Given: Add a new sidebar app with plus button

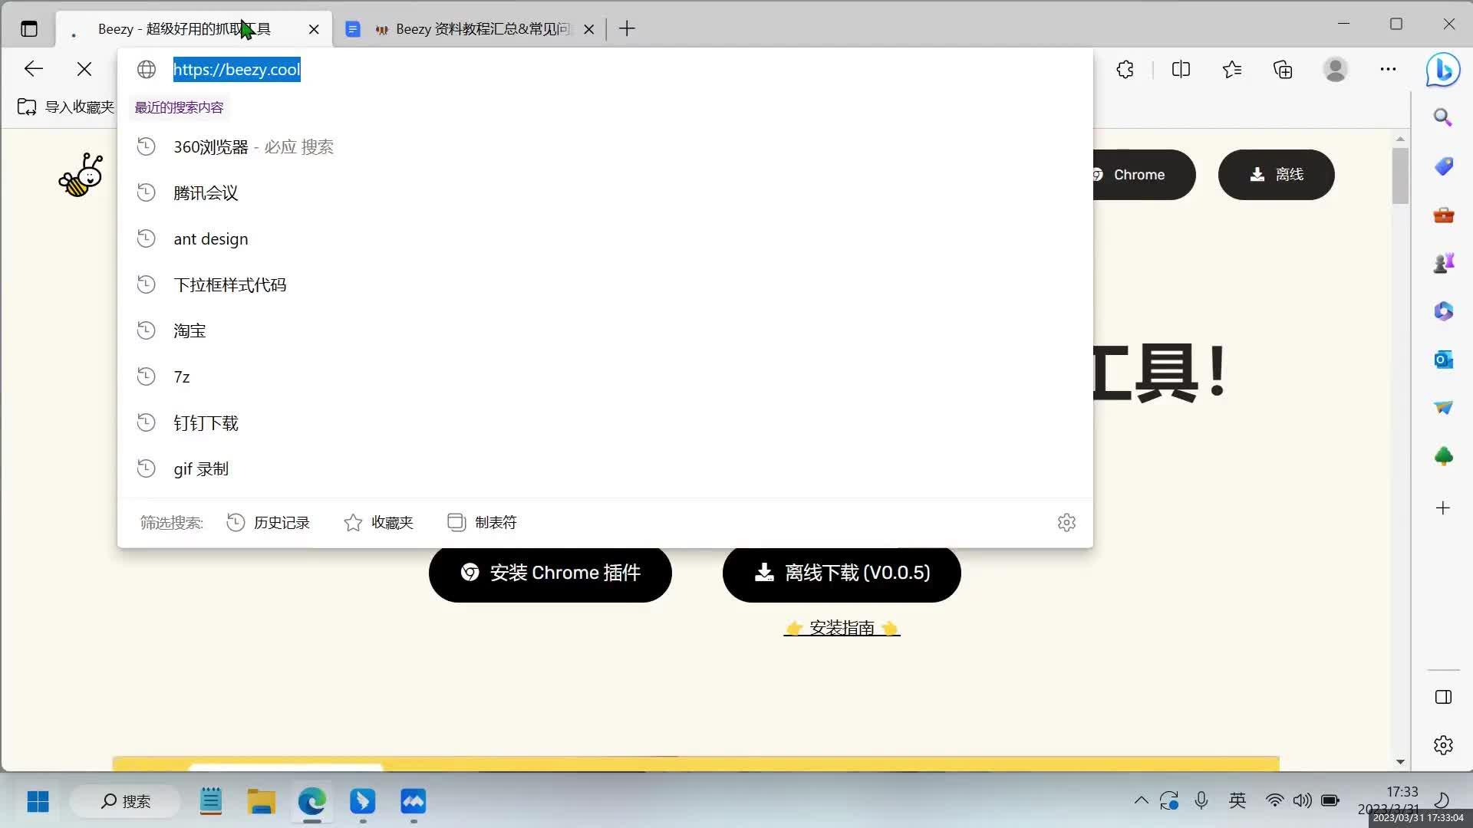Looking at the screenshot, I should click(x=1443, y=507).
